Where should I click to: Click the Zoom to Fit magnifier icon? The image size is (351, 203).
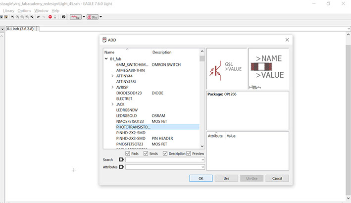tap(13, 17)
